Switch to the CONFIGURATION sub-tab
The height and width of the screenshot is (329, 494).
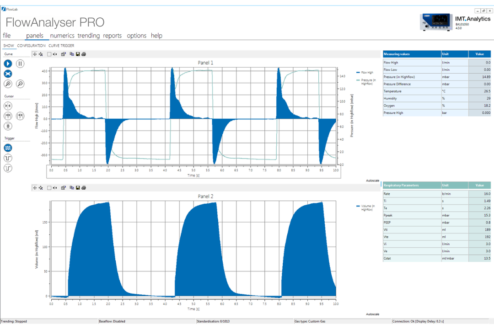[31, 46]
